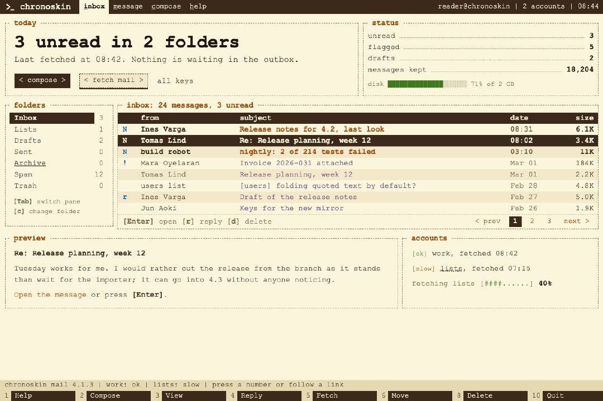Click the [Enter] open hint

coord(150,221)
